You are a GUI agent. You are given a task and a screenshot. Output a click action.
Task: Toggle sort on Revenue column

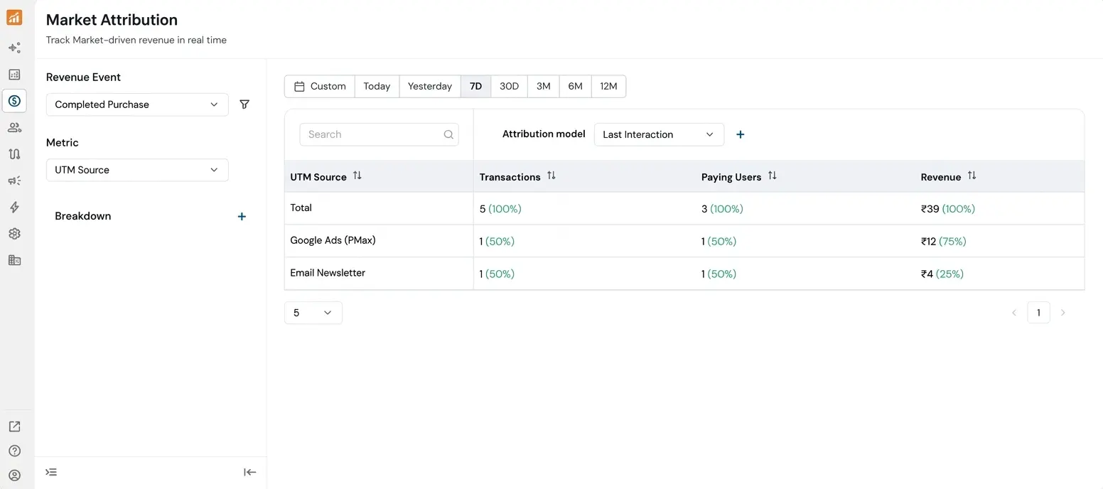[x=972, y=176]
